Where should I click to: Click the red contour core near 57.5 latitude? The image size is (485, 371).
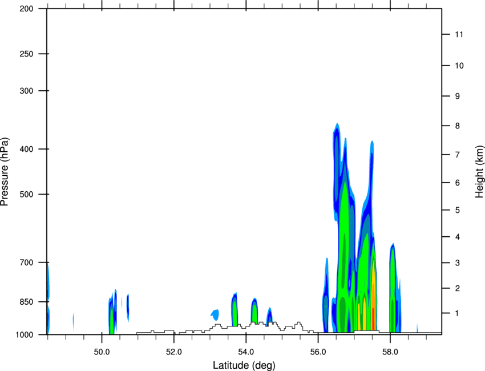[x=373, y=318]
